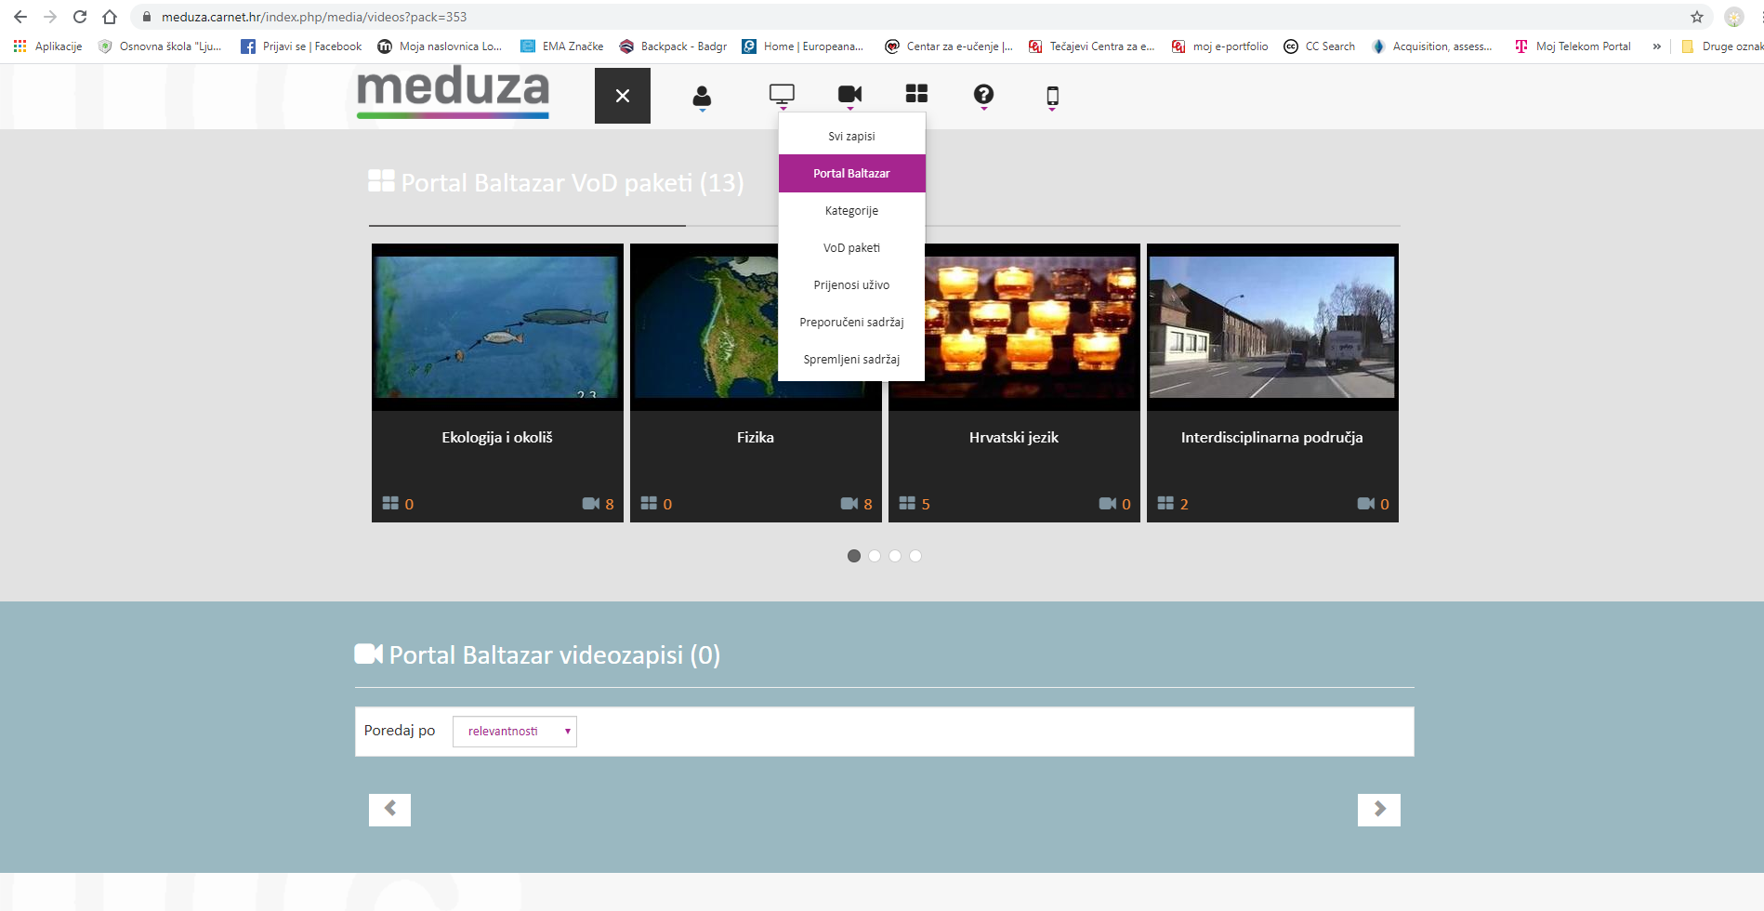Image resolution: width=1764 pixels, height=911 pixels.
Task: Open the Interdisciplinarna područja street thumbnail
Action: [x=1271, y=327]
